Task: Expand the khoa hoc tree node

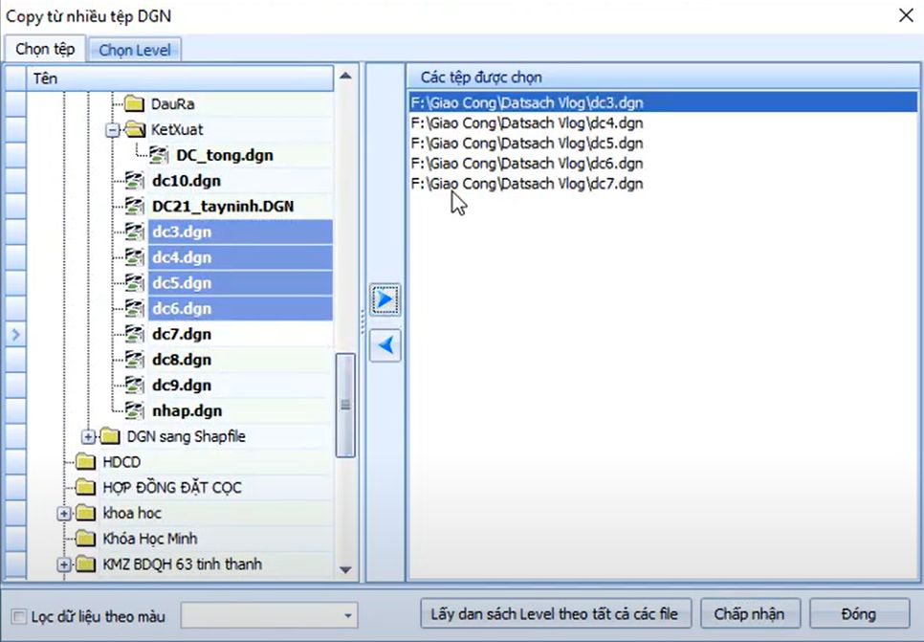Action: [63, 513]
